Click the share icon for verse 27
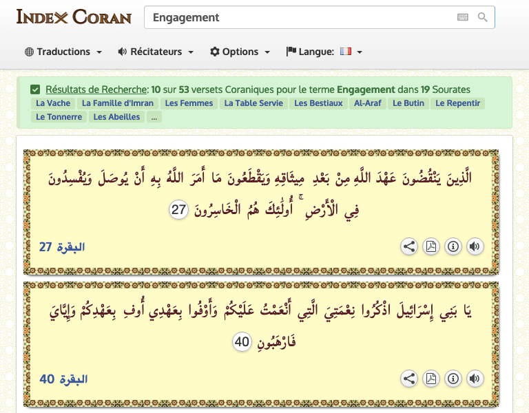This screenshot has height=413, width=529. pos(409,246)
